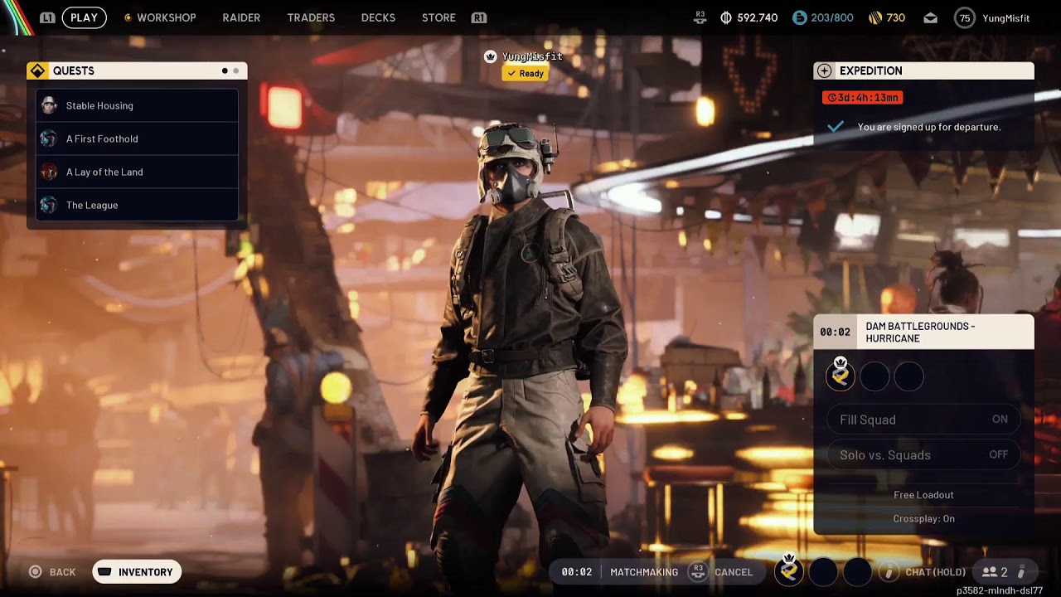Viewport: 1061px width, 597px height.
Task: Go Back using the bottom-left button
Action: click(52, 571)
